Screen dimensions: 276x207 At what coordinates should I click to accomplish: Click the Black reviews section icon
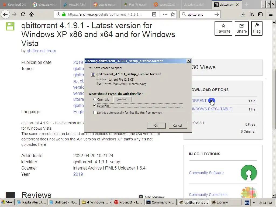pos(10,195)
